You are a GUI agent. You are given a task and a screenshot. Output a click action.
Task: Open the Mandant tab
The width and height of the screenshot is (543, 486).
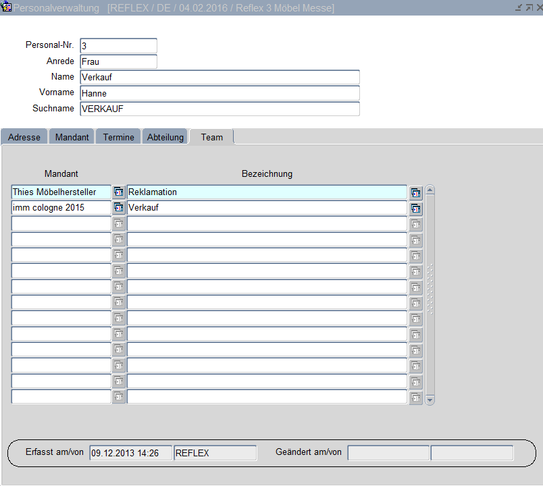[x=72, y=137]
